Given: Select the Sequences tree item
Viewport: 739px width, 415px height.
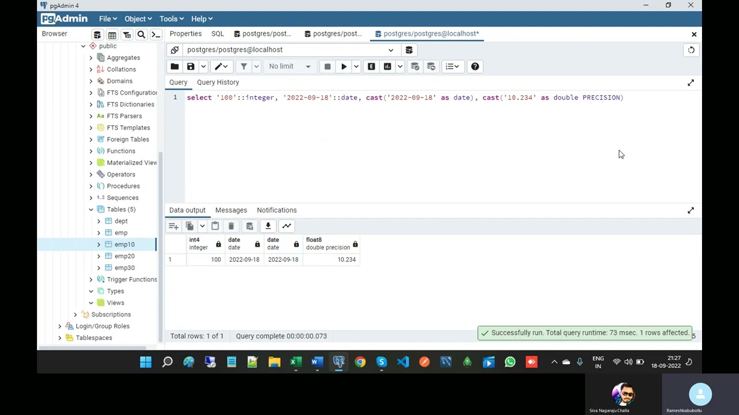Looking at the screenshot, I should click(x=122, y=198).
